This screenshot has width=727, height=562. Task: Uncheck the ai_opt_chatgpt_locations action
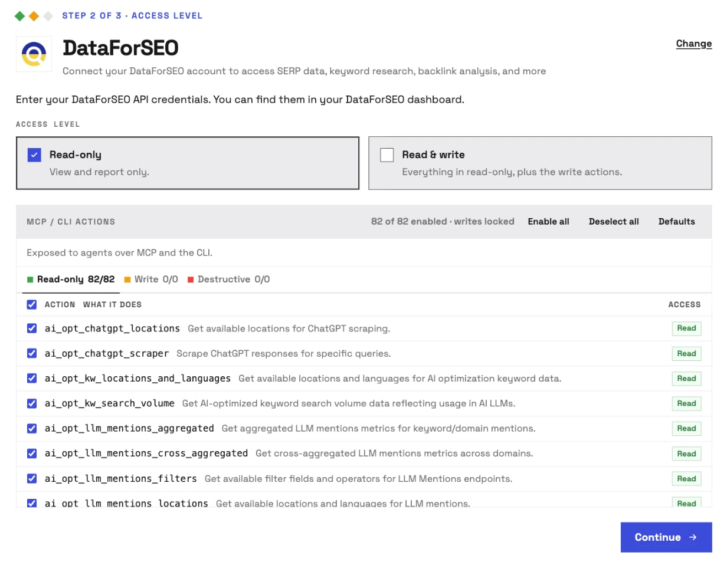(32, 328)
